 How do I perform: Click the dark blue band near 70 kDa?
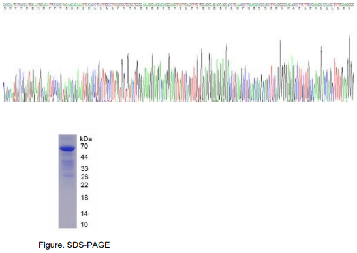click(x=67, y=149)
